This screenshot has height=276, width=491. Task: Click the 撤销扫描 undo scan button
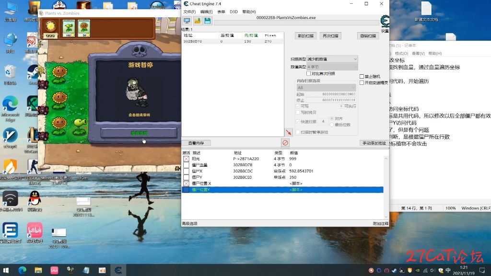368,35
